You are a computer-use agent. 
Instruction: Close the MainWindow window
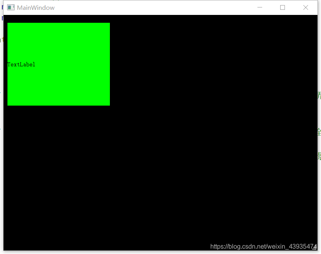tap(306, 7)
